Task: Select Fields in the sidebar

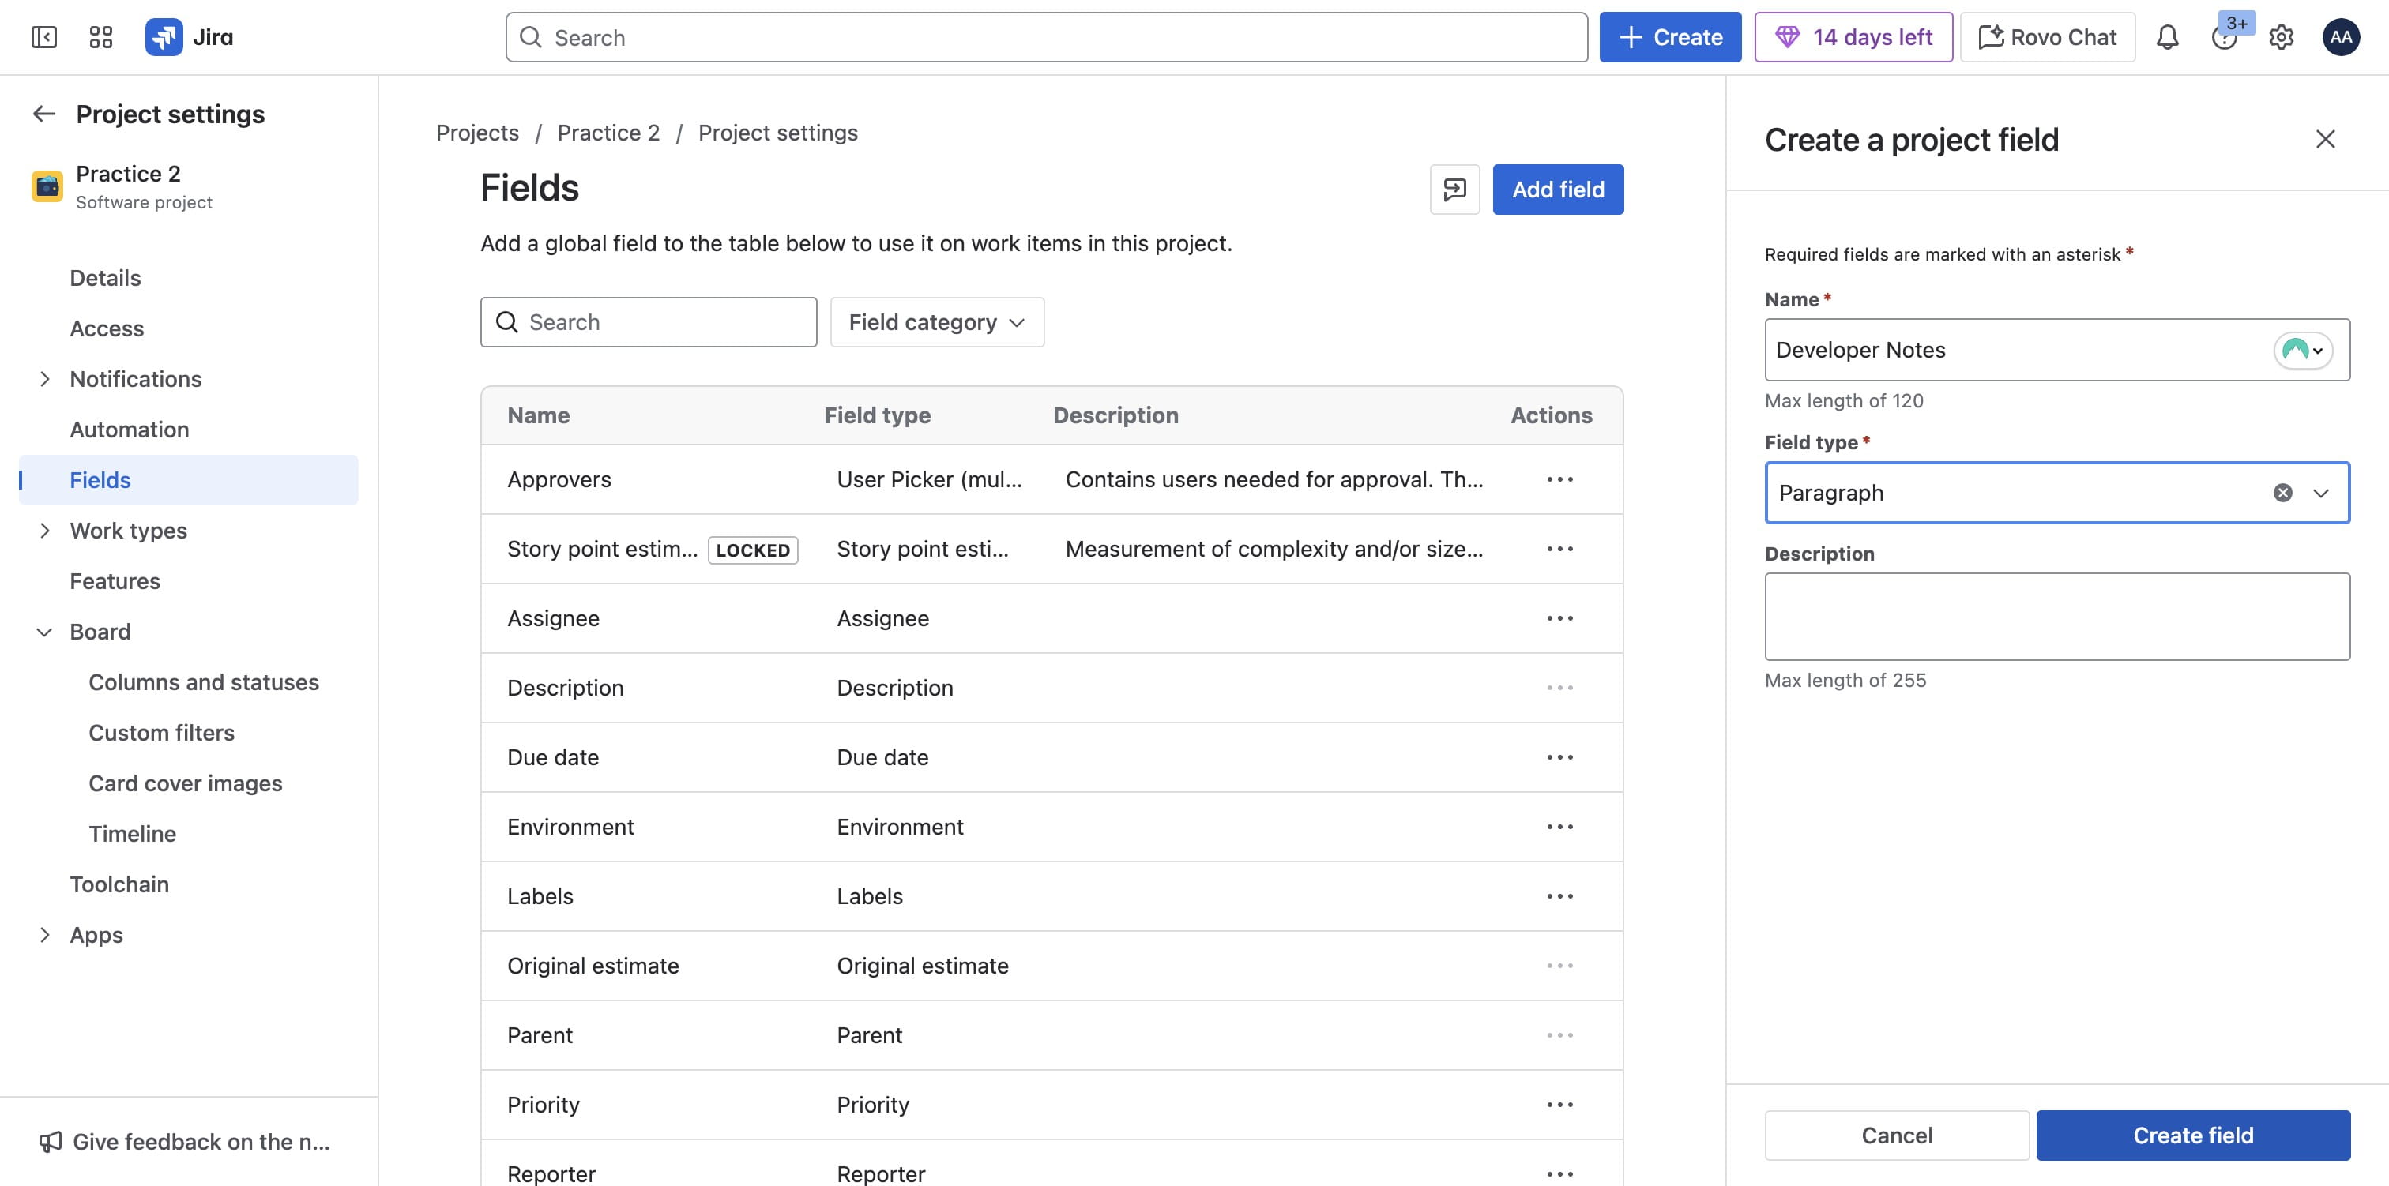Action: tap(188, 479)
